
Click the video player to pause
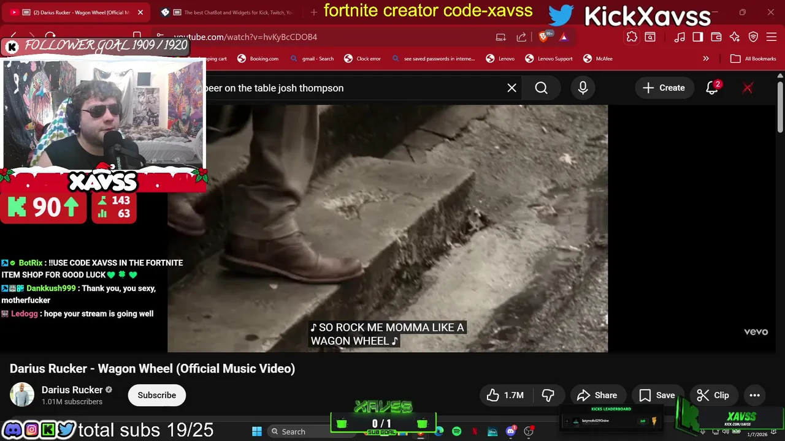(388, 228)
